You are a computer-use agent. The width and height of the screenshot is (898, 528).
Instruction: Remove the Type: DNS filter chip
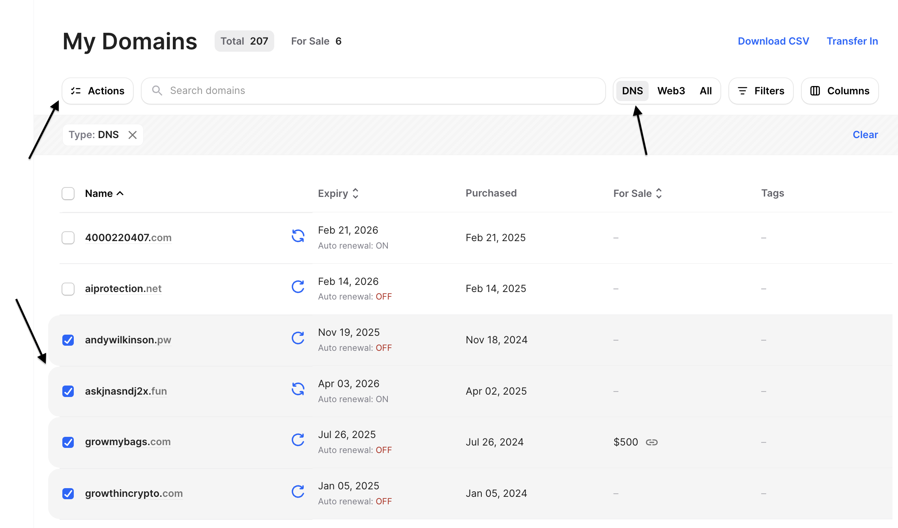tap(133, 135)
